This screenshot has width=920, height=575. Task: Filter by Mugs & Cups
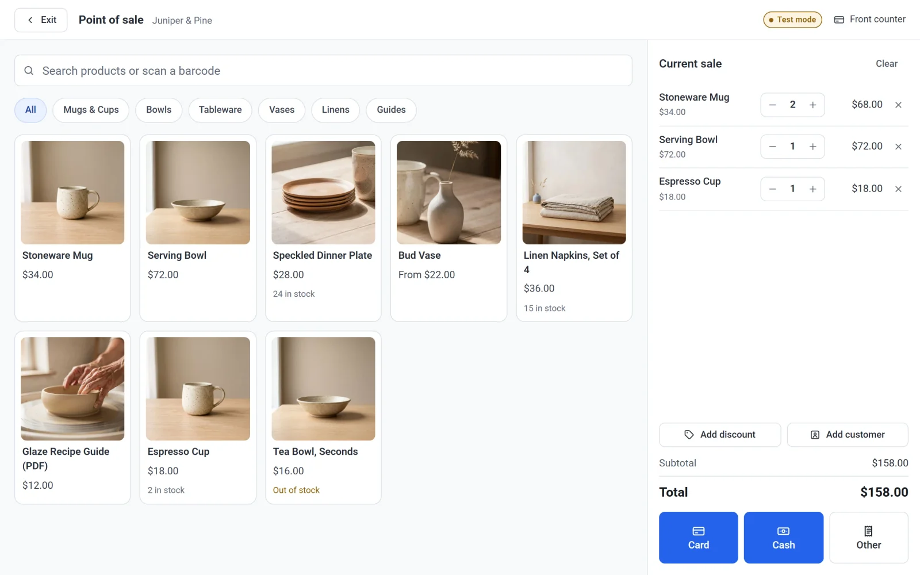point(91,110)
